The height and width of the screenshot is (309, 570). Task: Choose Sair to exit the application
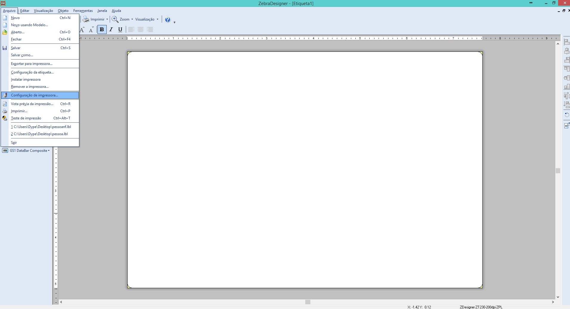(x=40, y=143)
